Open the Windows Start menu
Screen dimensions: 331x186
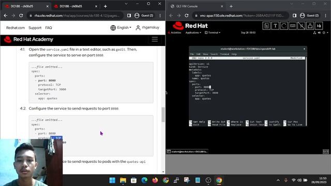(x=112, y=180)
